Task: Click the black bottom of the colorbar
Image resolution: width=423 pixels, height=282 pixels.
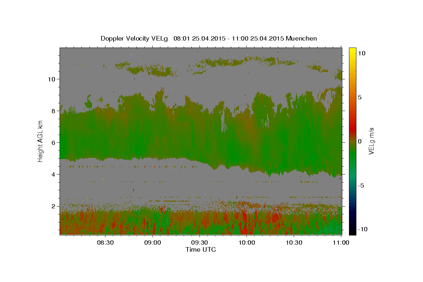Action: pyautogui.click(x=352, y=232)
